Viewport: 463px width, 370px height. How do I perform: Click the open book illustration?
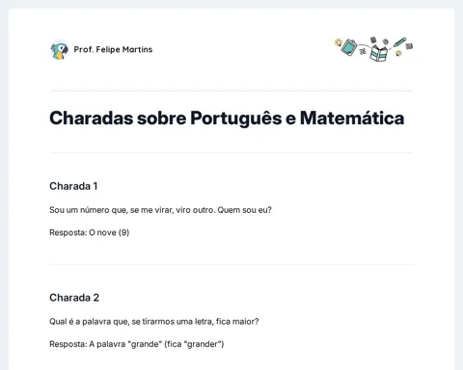coord(379,53)
